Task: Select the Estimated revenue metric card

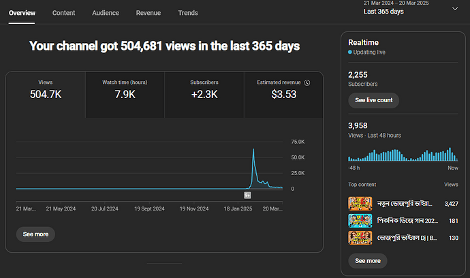Action: [x=283, y=95]
